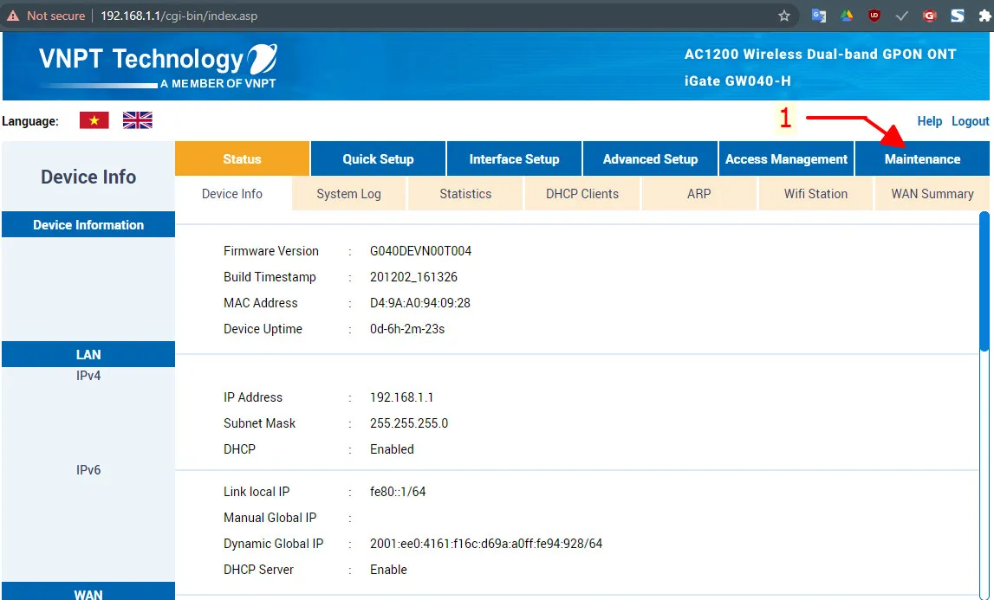Go to the Quick Setup tab
This screenshot has height=600, width=994.
pyautogui.click(x=378, y=159)
